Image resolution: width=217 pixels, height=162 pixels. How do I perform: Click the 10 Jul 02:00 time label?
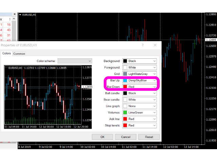point(88,147)
